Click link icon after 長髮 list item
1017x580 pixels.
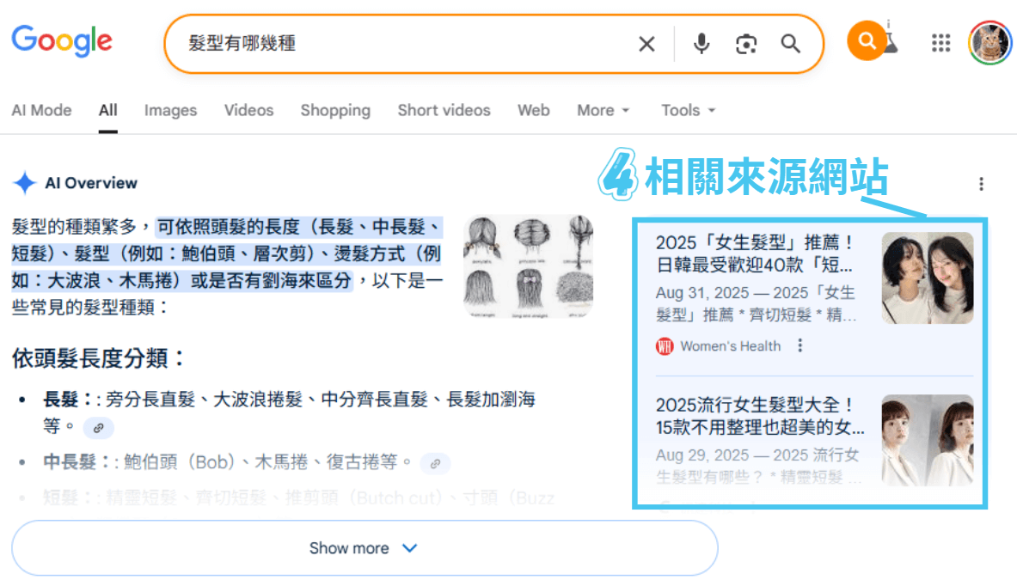(99, 427)
